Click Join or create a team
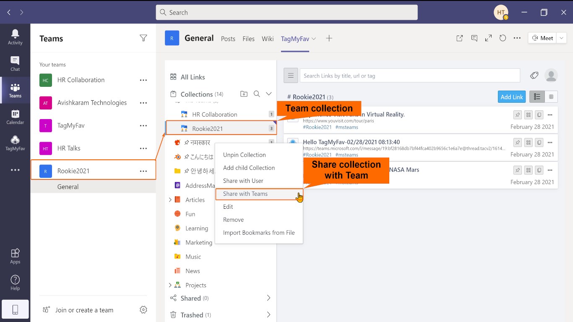The image size is (573, 322). pyautogui.click(x=78, y=310)
